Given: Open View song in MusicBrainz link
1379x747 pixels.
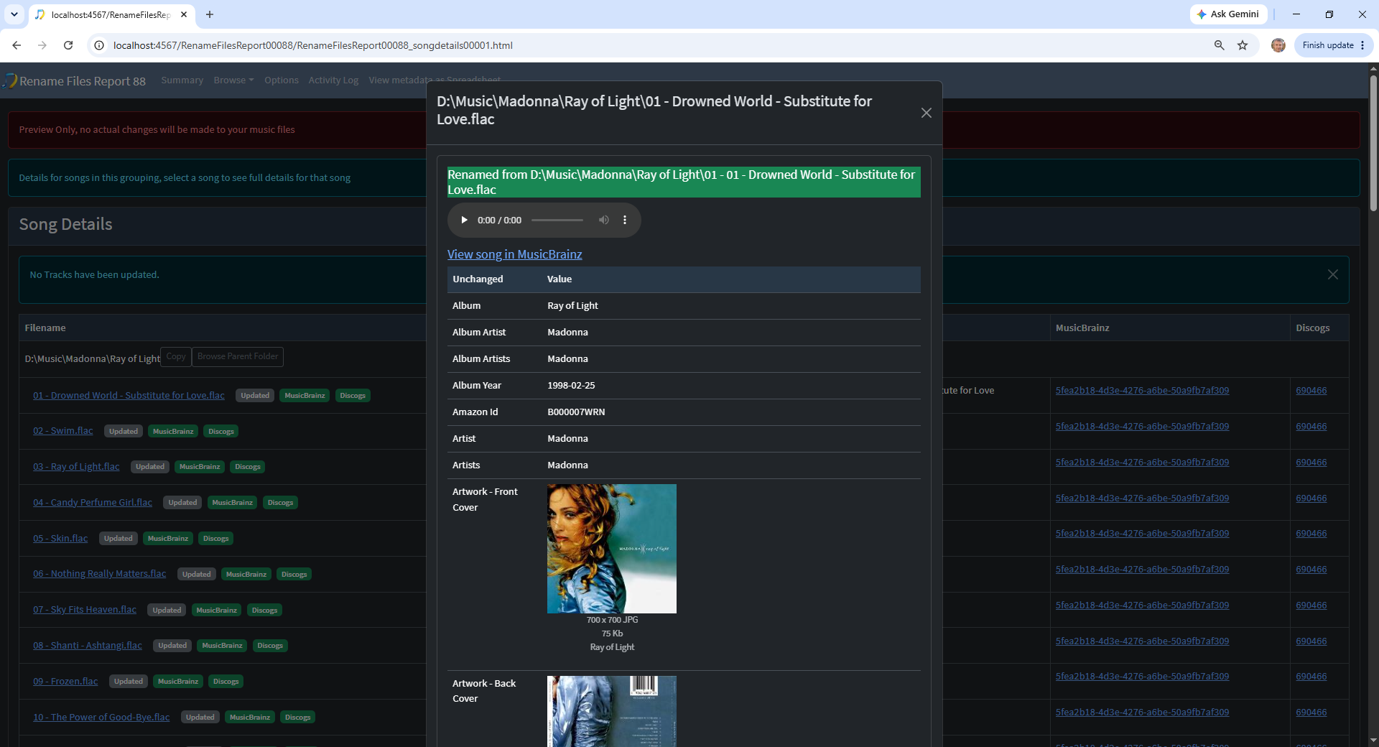Looking at the screenshot, I should pyautogui.click(x=514, y=254).
